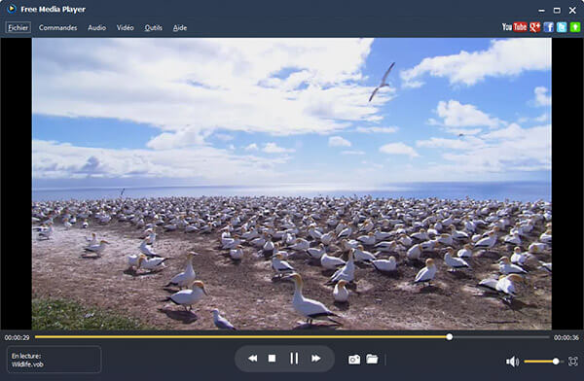Open the Aide menu
This screenshot has width=584, height=381.
click(180, 27)
